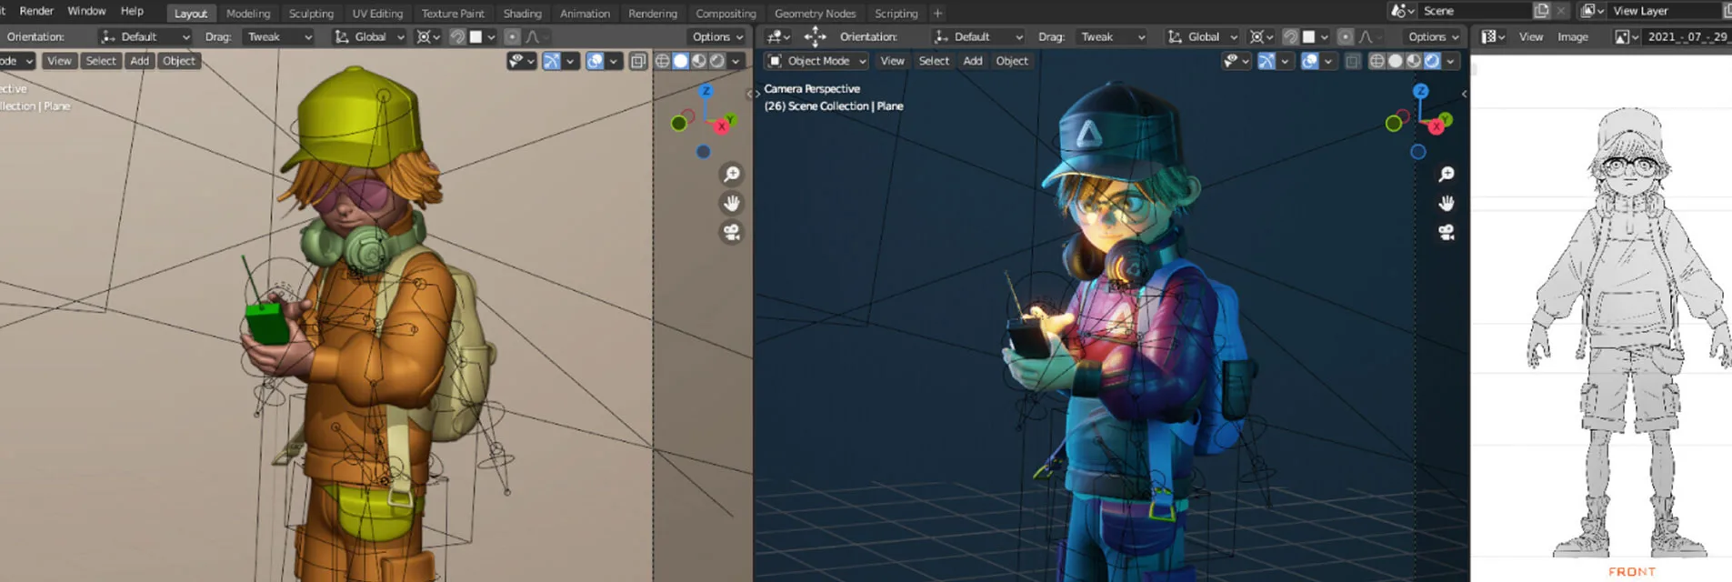Open View menu in beige viewport header
Image resolution: width=1732 pixels, height=582 pixels.
[59, 61]
